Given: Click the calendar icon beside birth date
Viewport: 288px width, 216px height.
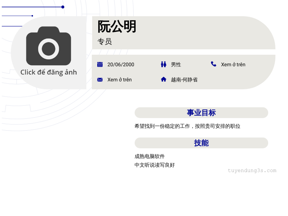Looking at the screenshot, I should tap(100, 64).
